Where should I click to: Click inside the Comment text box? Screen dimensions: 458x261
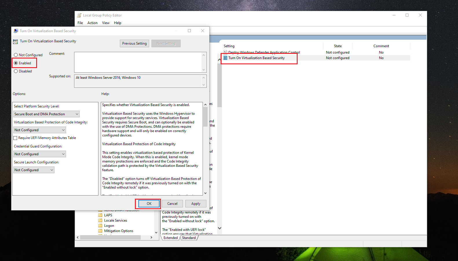pos(138,62)
